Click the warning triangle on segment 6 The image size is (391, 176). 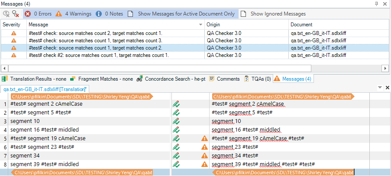[204, 147]
